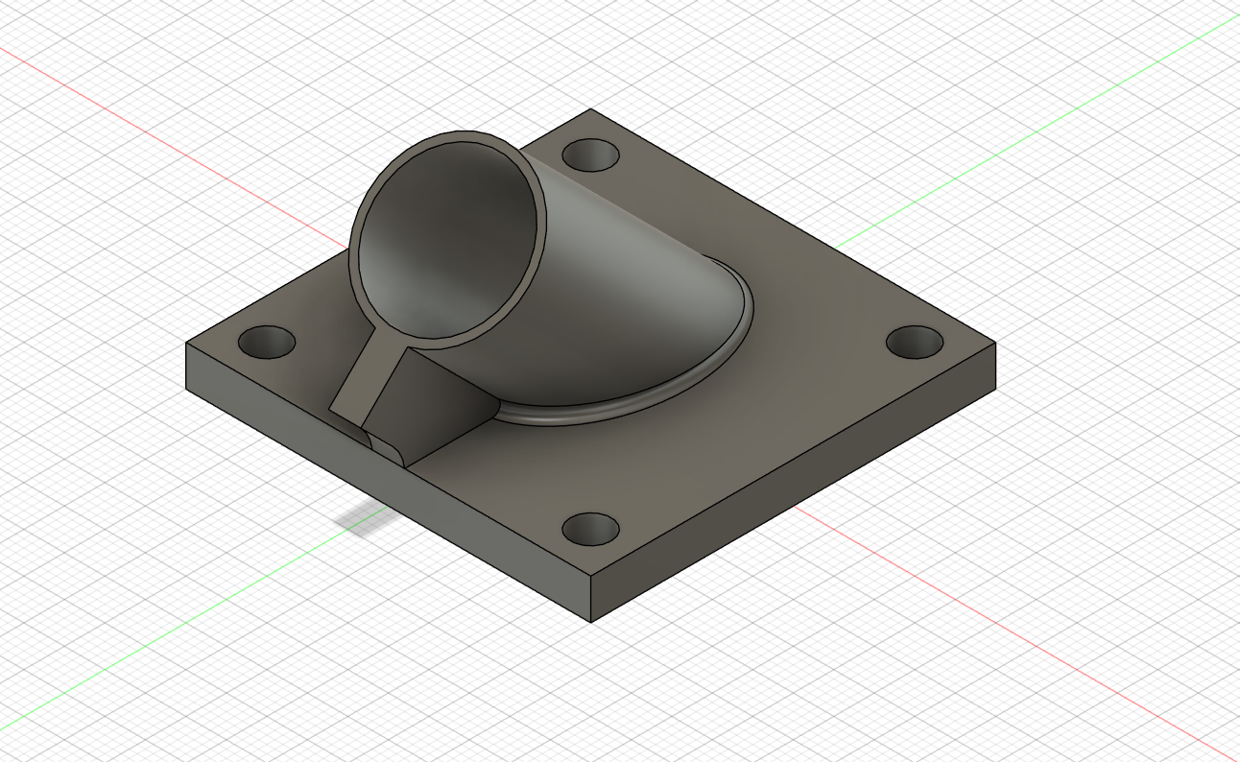Select the right corner mounting hole

914,341
